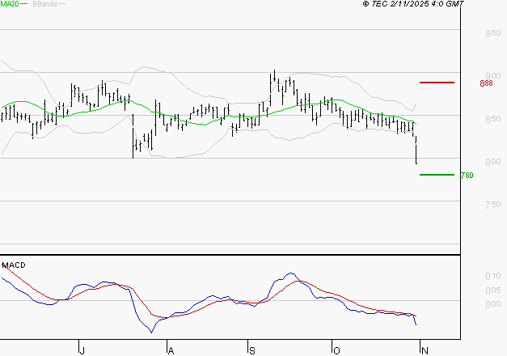Click the 950 price axis label
Viewport: 507px width, 356px height.
click(x=492, y=33)
